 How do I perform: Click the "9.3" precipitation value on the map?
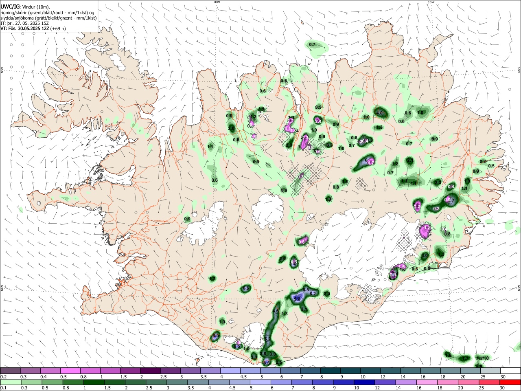click(x=297, y=299)
